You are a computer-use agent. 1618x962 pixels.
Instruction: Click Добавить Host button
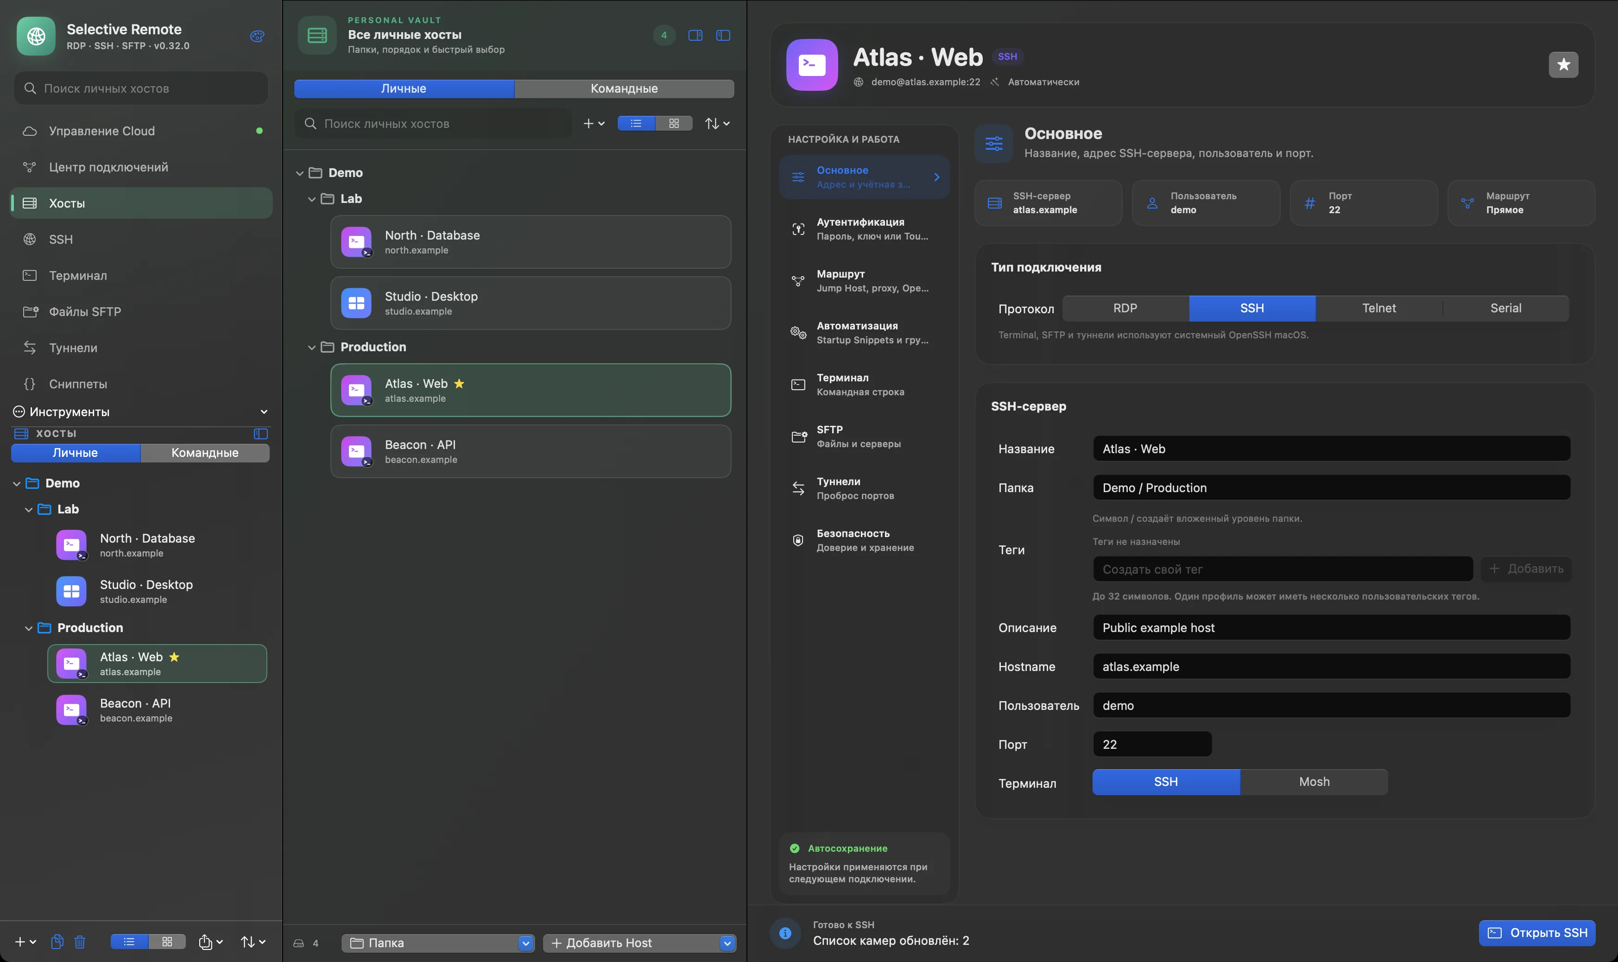point(639,943)
